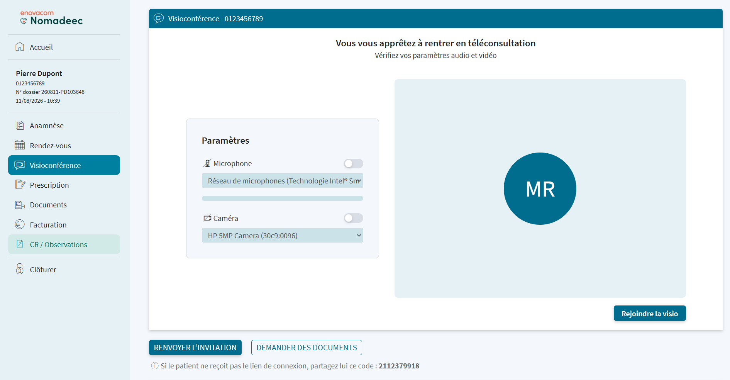
Task: Click the Visioconférence sidebar video icon
Action: click(20, 165)
